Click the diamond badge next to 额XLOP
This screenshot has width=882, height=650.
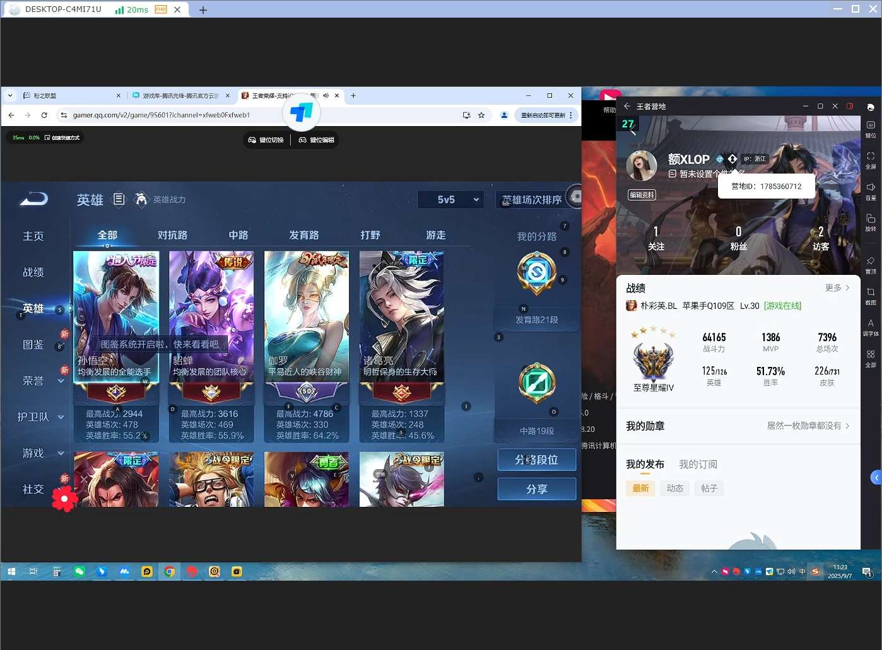tap(732, 159)
